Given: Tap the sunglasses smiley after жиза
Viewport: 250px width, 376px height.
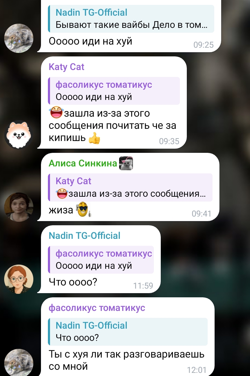Looking at the screenshot, I should pyautogui.click(x=83, y=210).
